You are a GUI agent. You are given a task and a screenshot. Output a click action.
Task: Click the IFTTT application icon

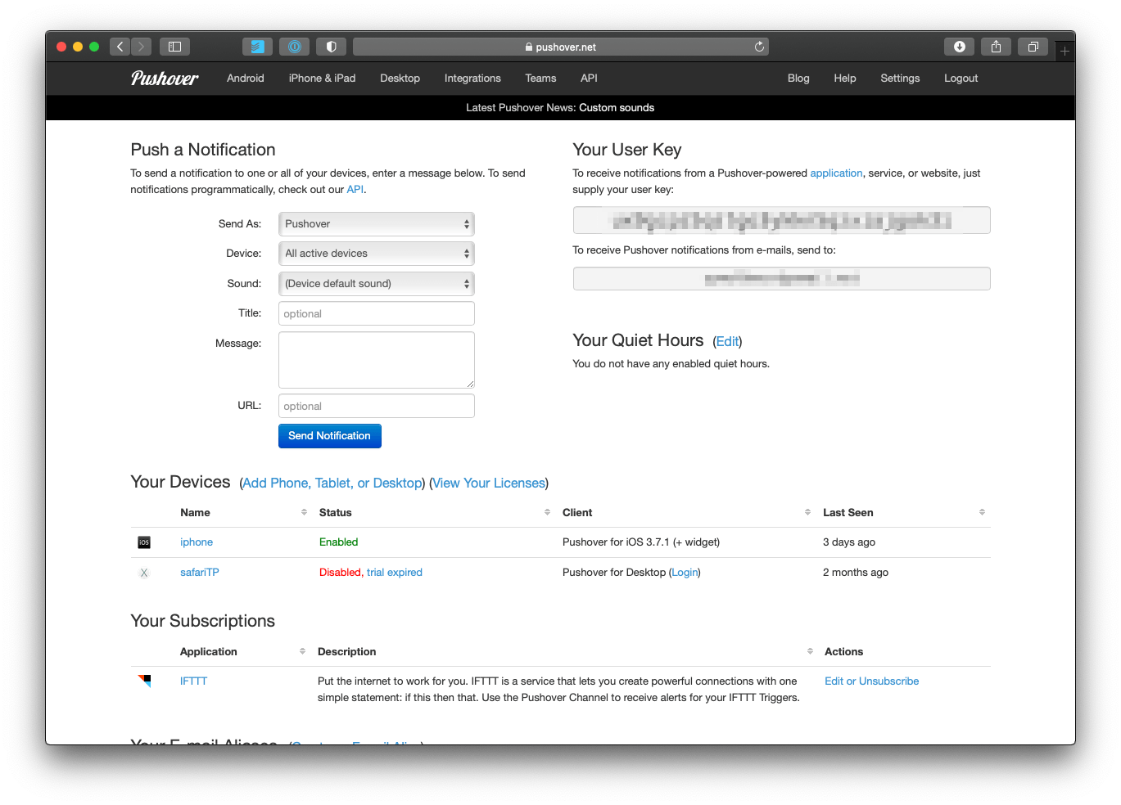pyautogui.click(x=145, y=681)
